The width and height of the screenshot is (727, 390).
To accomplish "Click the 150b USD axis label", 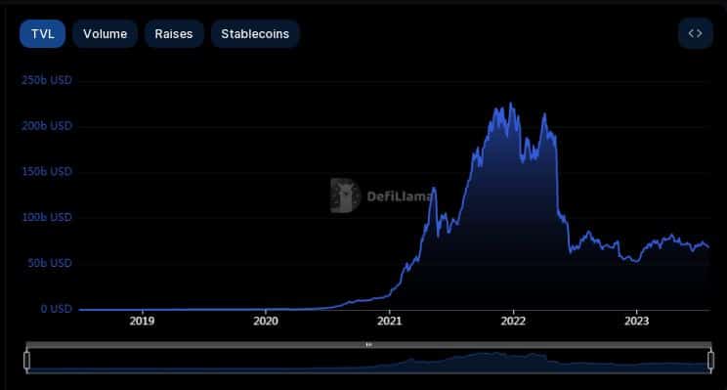I will pos(47,172).
